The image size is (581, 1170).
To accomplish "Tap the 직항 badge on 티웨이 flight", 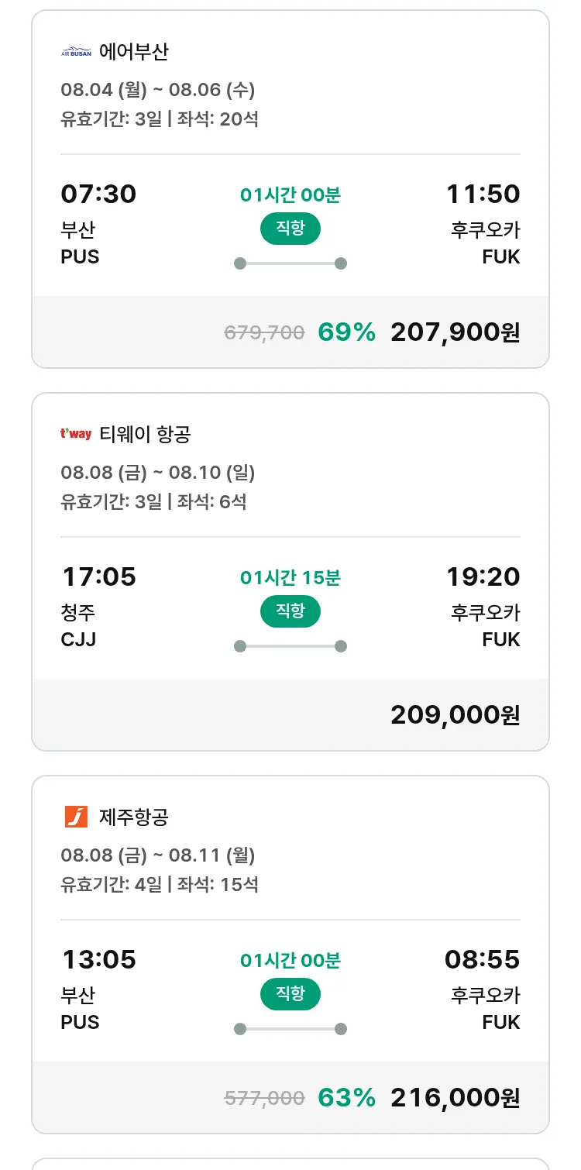I will pos(290,612).
